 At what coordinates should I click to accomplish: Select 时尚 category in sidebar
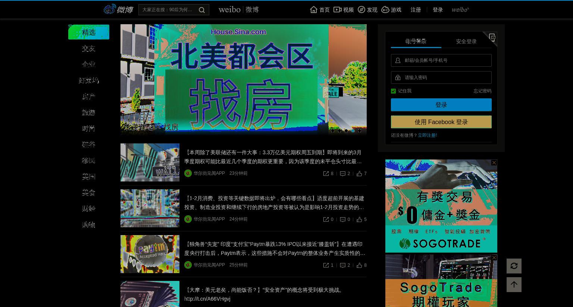pos(89,129)
